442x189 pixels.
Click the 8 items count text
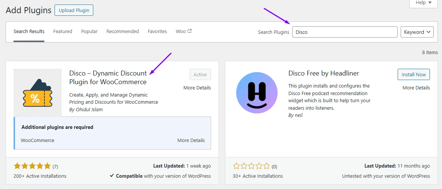click(x=430, y=52)
